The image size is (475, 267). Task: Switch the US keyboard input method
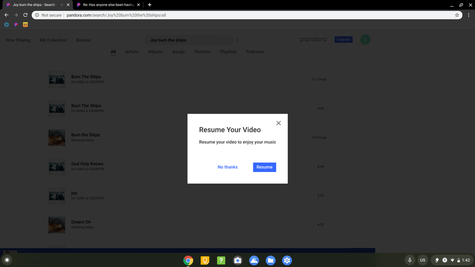[423, 260]
